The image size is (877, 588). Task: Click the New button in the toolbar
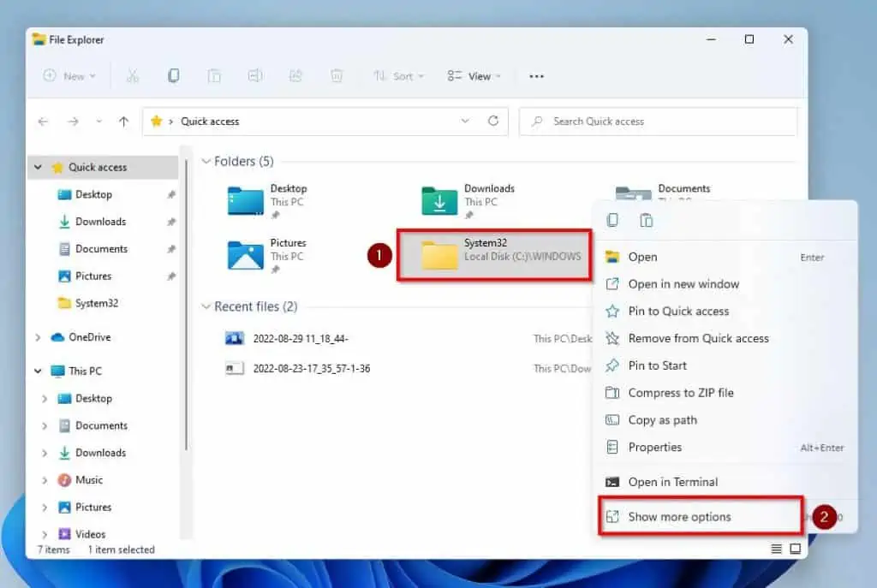(69, 76)
